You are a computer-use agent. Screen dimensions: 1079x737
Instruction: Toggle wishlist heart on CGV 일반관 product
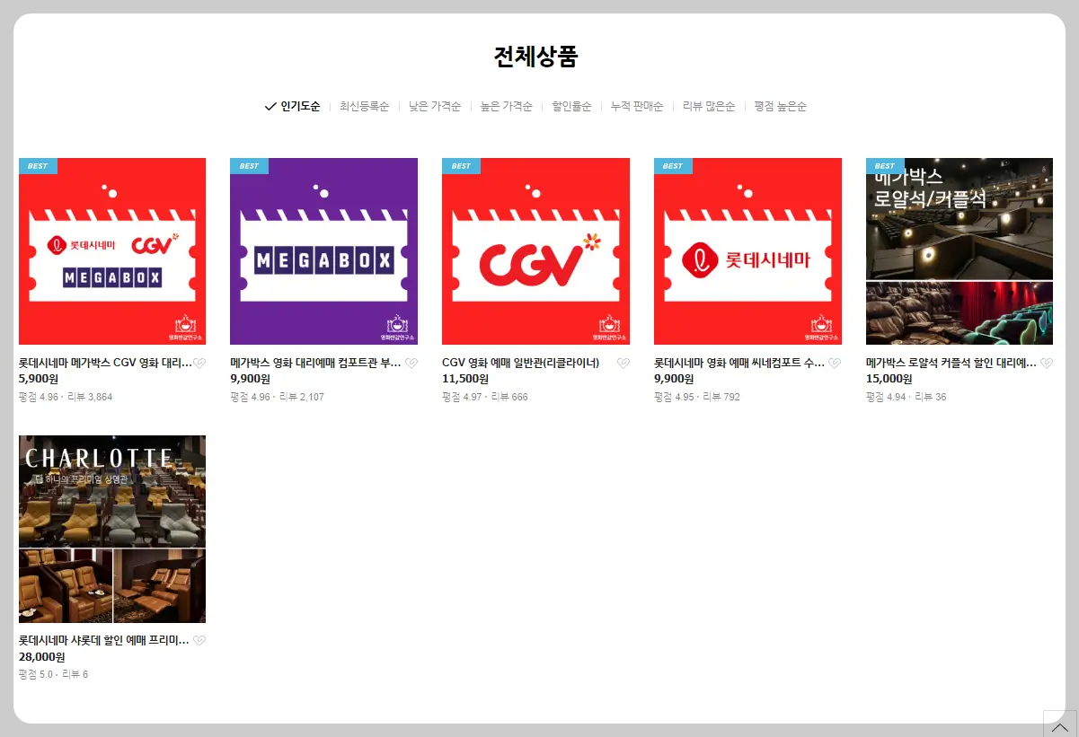(624, 363)
